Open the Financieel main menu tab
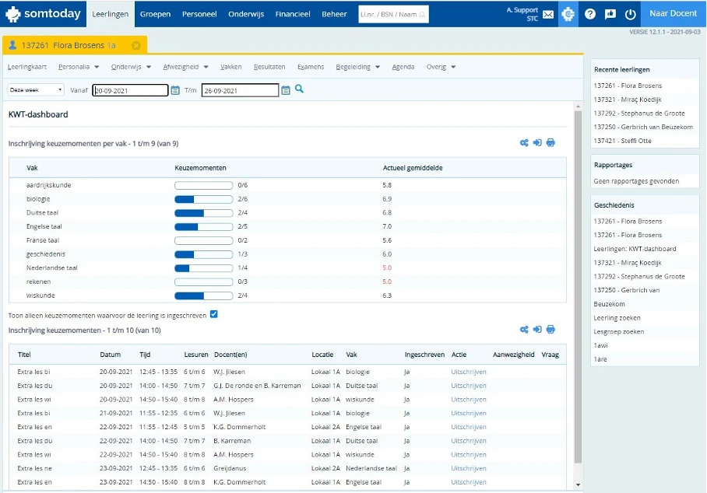The width and height of the screenshot is (707, 493). coord(294,14)
